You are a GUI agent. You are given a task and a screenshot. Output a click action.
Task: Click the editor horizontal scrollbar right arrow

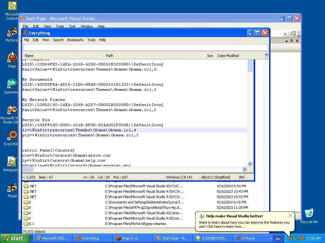point(244,169)
